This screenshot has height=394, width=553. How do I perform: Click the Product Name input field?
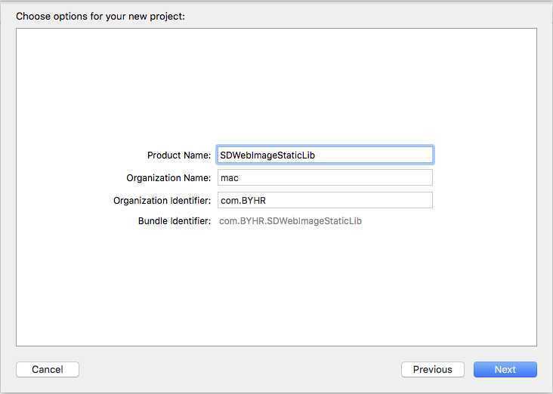(x=325, y=155)
